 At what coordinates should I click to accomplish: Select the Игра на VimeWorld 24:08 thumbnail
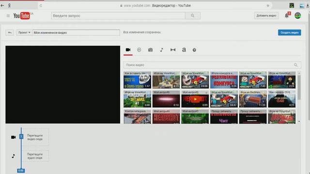[195, 80]
